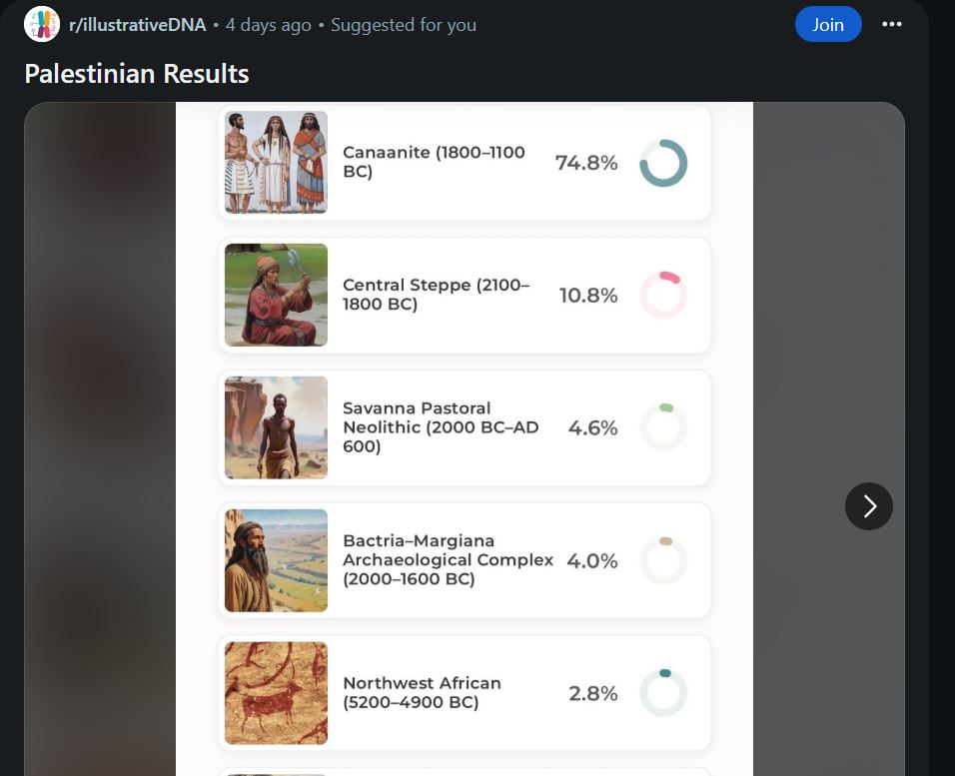Click the Northwest African teal donut chart

click(663, 693)
